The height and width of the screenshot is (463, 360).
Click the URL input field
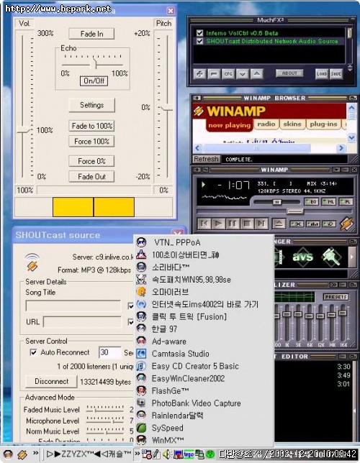coord(82,321)
